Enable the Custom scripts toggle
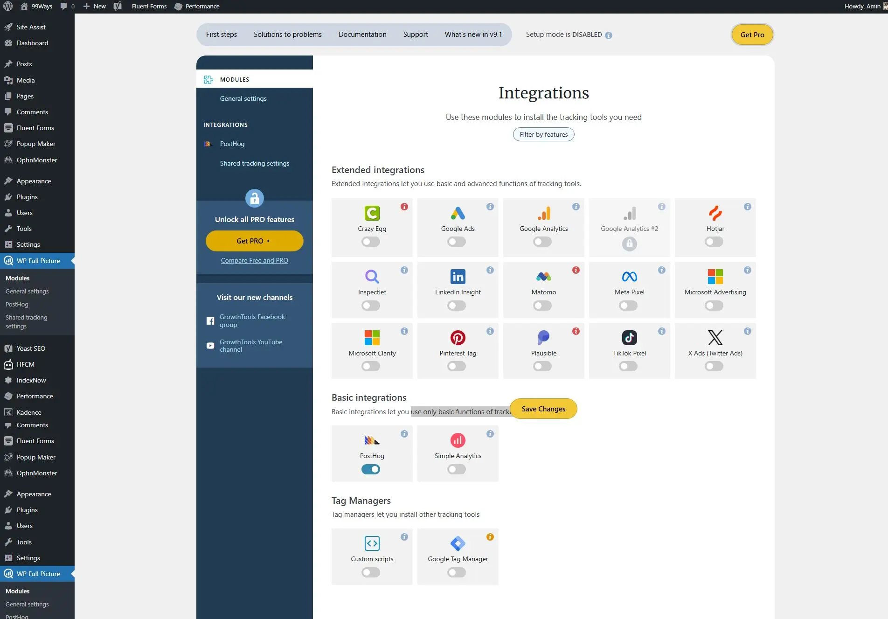This screenshot has height=619, width=888. click(x=371, y=572)
